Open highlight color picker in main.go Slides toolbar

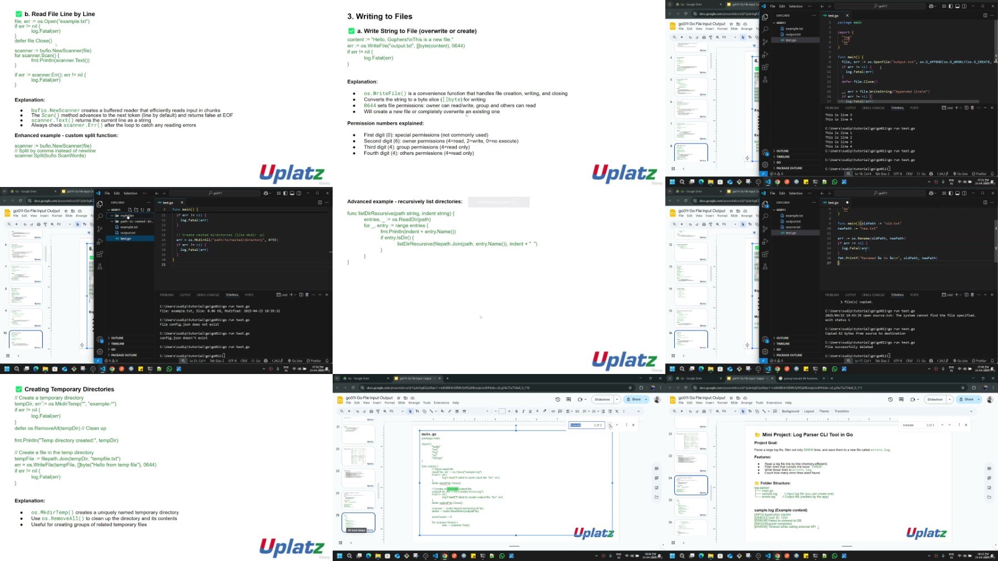544,411
